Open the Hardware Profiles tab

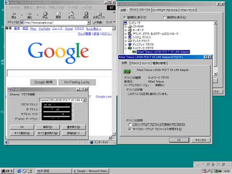(165, 10)
